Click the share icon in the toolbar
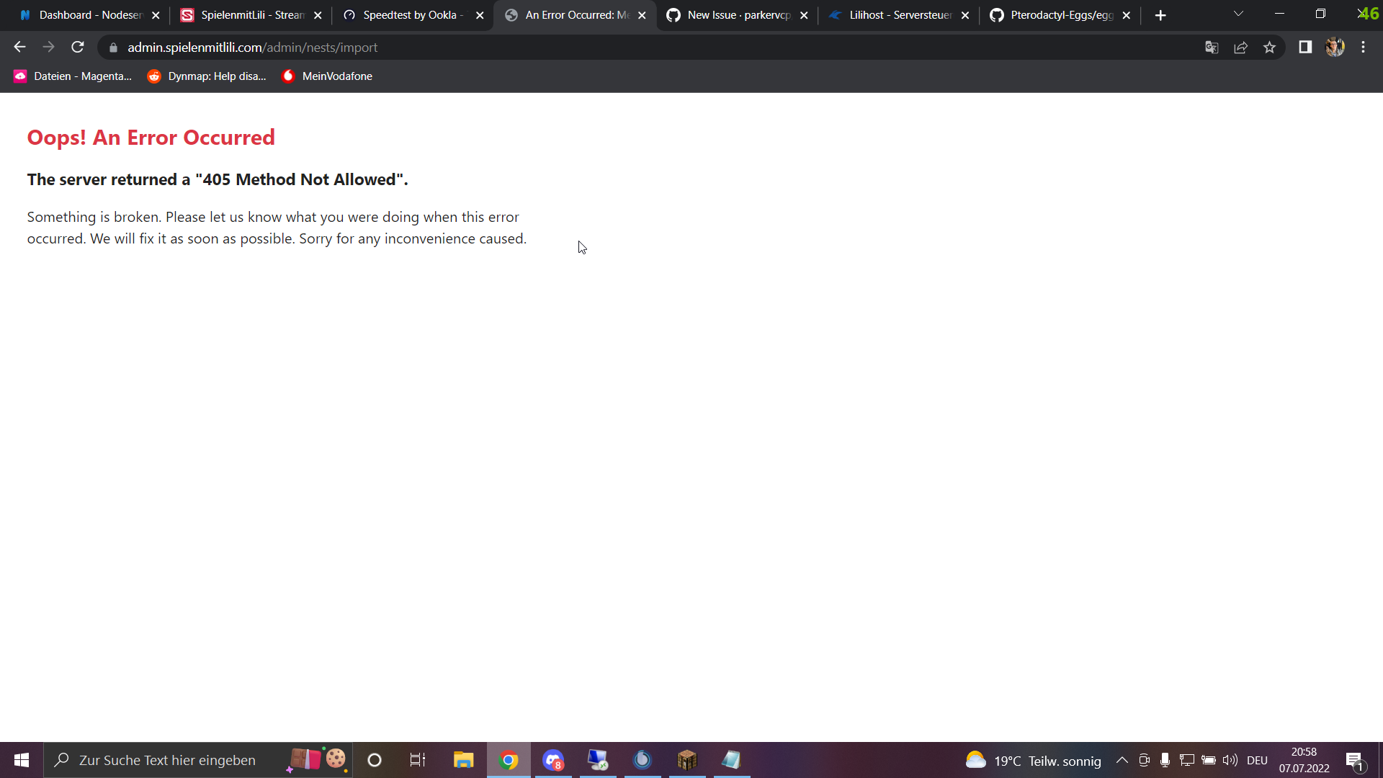This screenshot has height=778, width=1383. 1240,47
